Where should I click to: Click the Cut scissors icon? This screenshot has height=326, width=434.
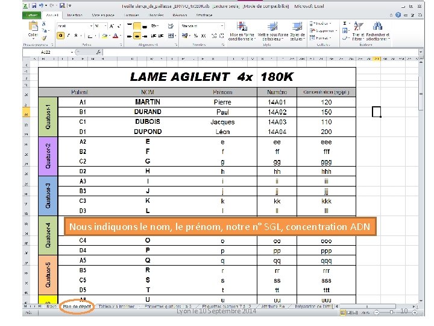[x=44, y=24]
